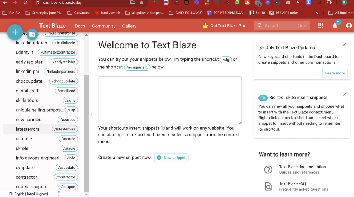Select the course coupon snippet
This screenshot has width=354, height=198.
pos(41,187)
